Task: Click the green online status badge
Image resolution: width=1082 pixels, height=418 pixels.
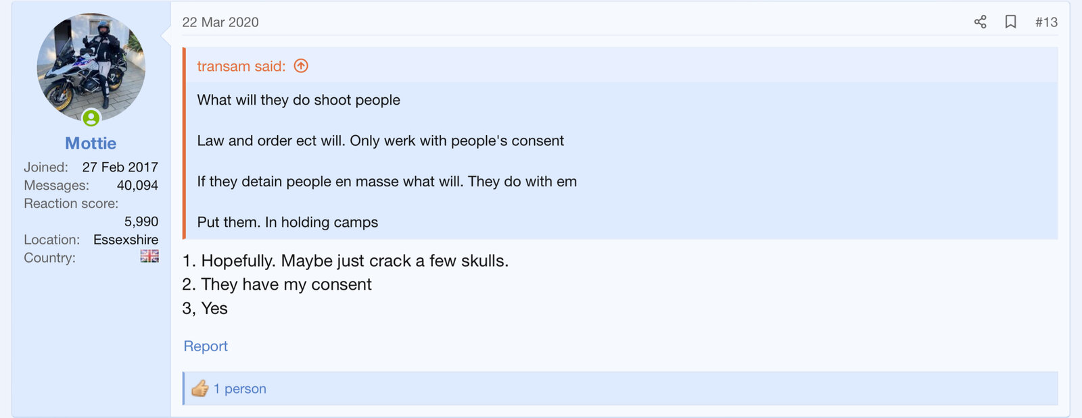Action: pyautogui.click(x=91, y=118)
